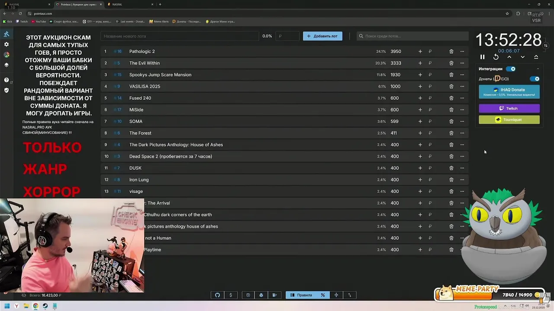
Task: Click the save icon in bottom toolbar
Action: [248, 295]
